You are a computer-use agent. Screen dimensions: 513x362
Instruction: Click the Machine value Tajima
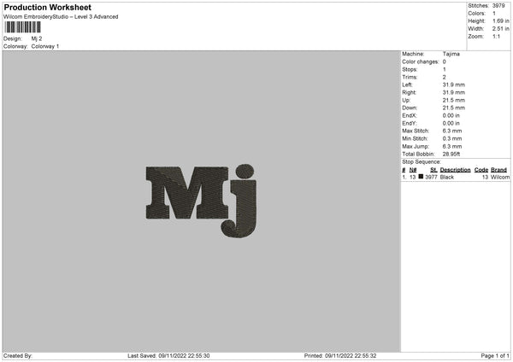(x=451, y=54)
